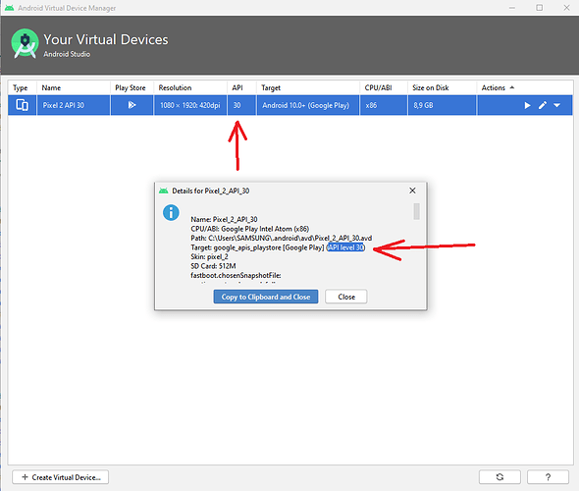This screenshot has width=579, height=491.
Task: Click Create Virtual Device button
Action: 61,477
